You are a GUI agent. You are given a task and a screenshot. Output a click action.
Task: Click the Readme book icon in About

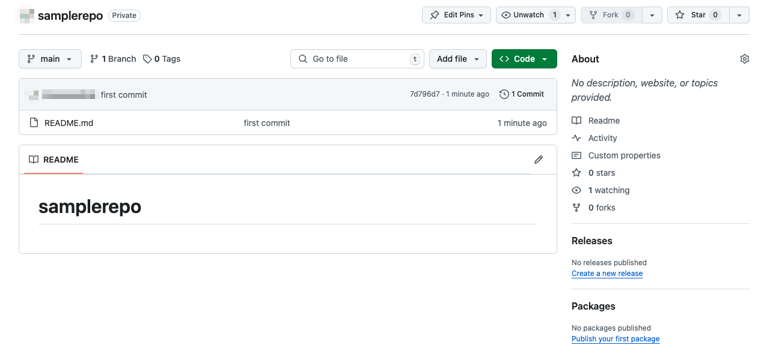click(576, 121)
